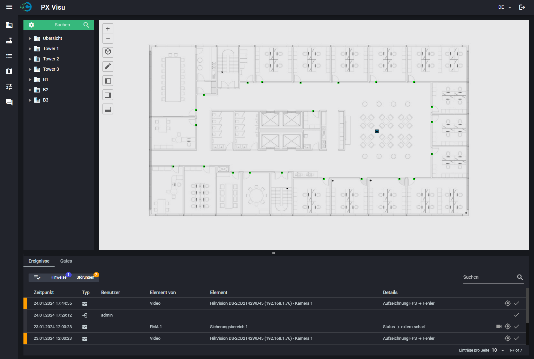Screen dimensions: 534x359
Task: Click the events search magnifier icon
Action: point(520,277)
